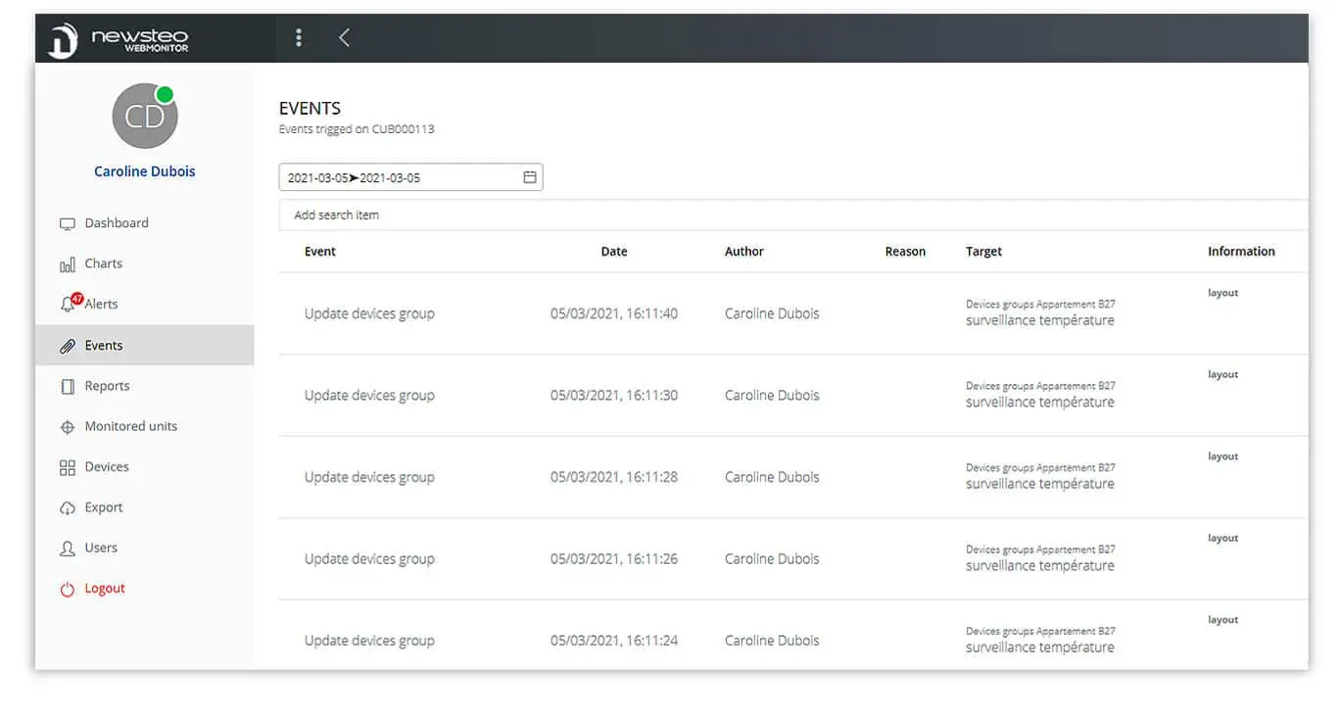Click the CD user avatar
Viewport: 1340px width, 714px height.
coord(144,117)
